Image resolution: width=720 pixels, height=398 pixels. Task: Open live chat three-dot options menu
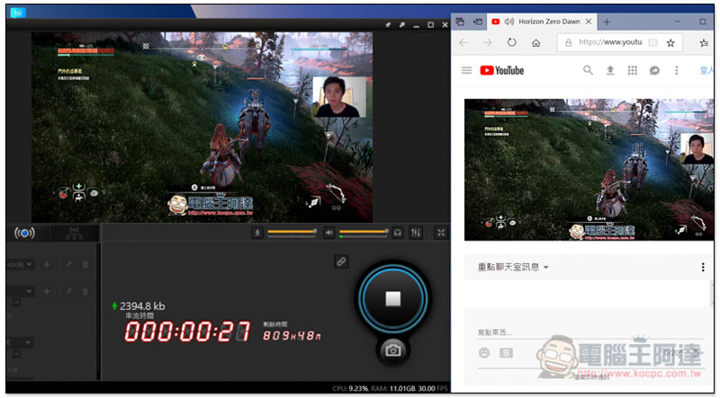tap(703, 267)
